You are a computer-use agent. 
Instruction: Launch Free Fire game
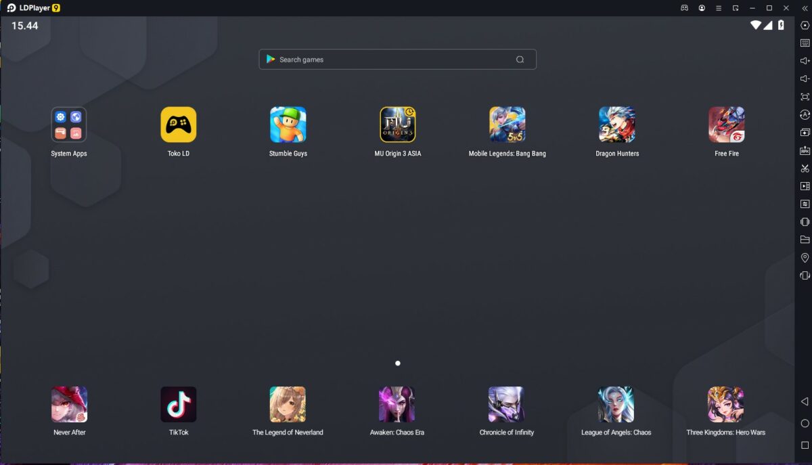pos(727,125)
